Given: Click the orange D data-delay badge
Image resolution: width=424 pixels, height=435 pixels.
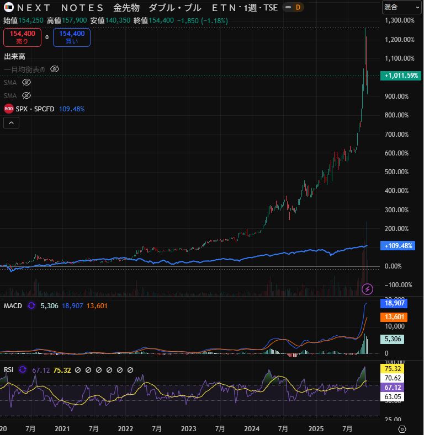Looking at the screenshot, I should tap(298, 8).
